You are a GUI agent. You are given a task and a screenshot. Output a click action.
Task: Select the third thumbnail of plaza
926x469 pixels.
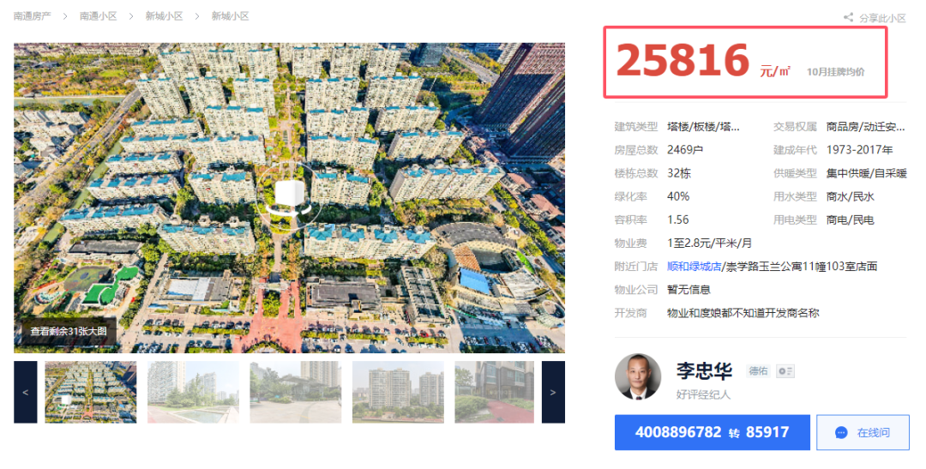coord(295,392)
